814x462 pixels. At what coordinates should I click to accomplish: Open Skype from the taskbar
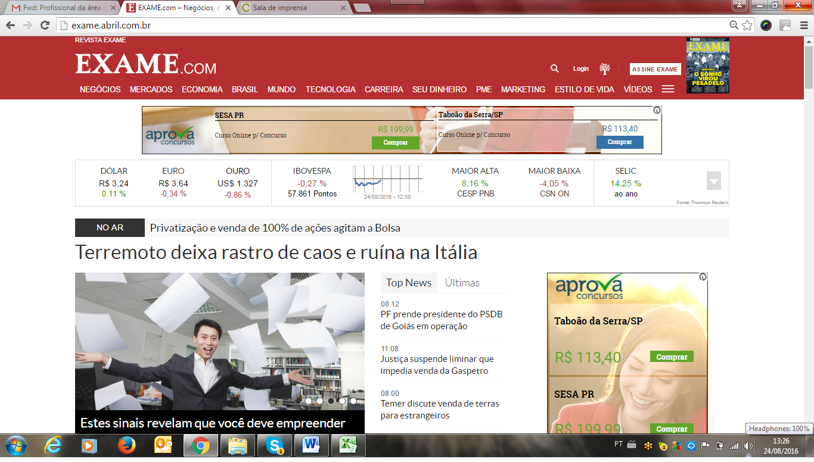tap(275, 445)
